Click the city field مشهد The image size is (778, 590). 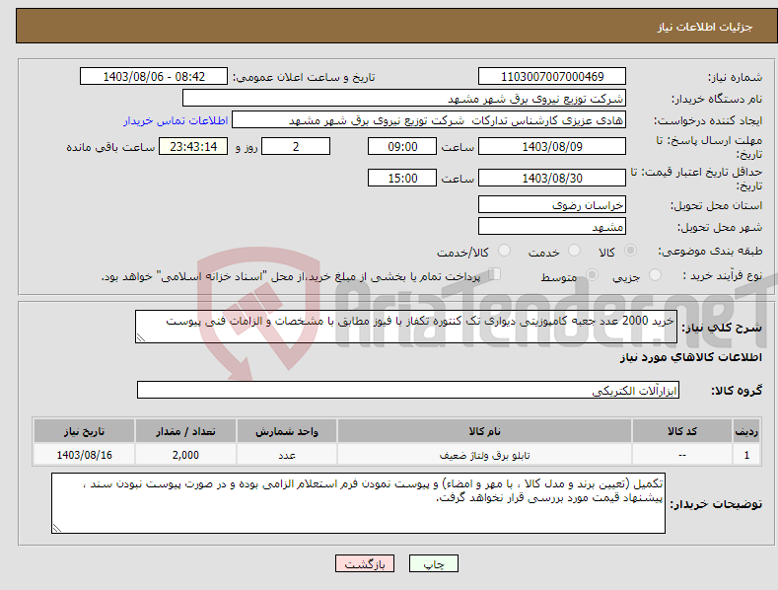pyautogui.click(x=552, y=227)
